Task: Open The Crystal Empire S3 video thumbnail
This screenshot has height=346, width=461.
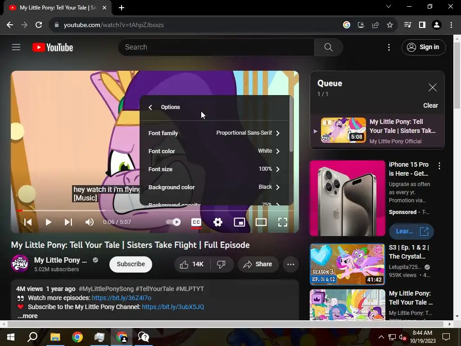Action: coord(347,264)
